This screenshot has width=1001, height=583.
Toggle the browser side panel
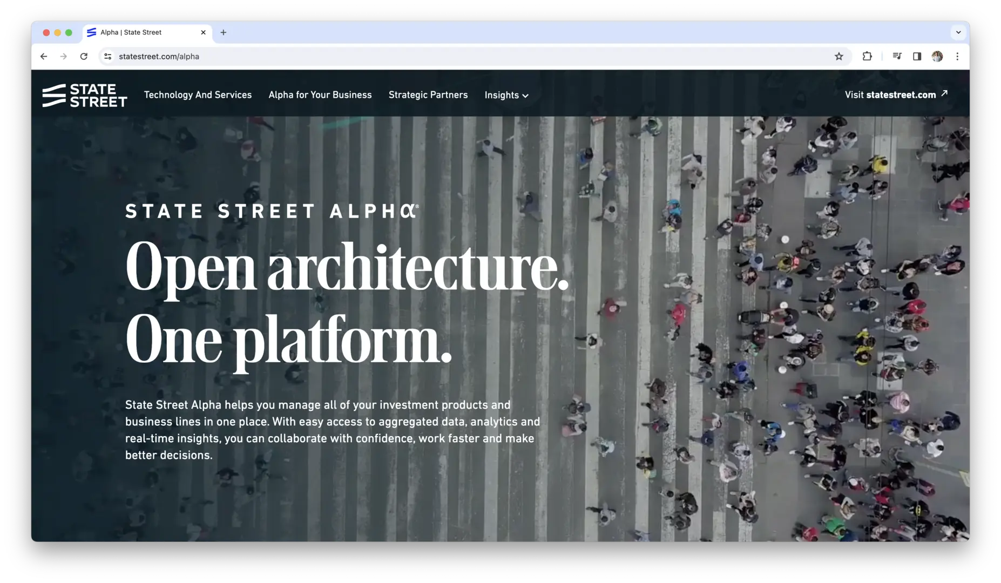917,56
